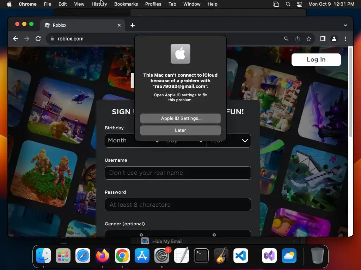
Task: Open Launchpad from the Dock
Action: tap(63, 256)
